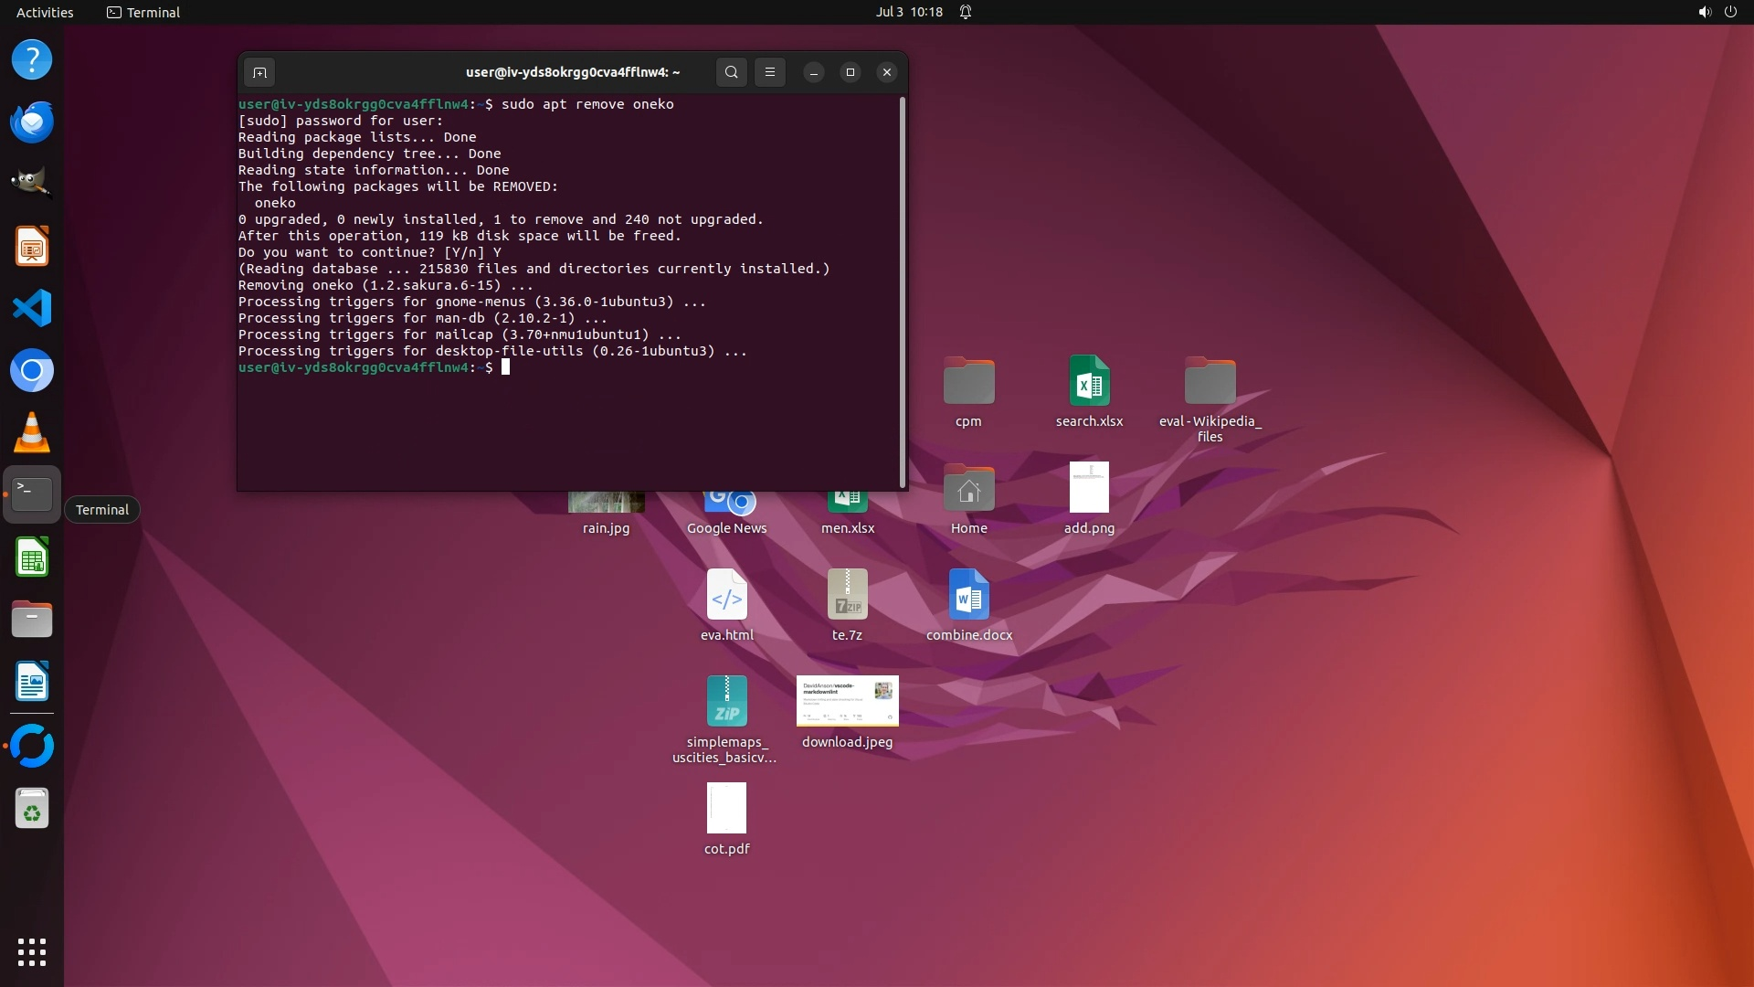Launch Thunderbird from the dock
1754x987 pixels.
click(x=32, y=122)
